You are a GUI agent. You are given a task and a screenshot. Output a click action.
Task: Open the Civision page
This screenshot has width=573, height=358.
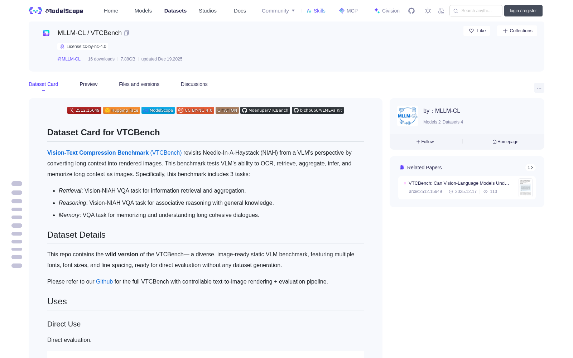tap(387, 11)
